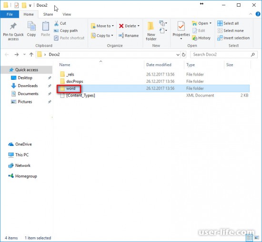Image resolution: width=262 pixels, height=242 pixels.
Task: Expand the Copy to dropdown
Action: coord(112,36)
